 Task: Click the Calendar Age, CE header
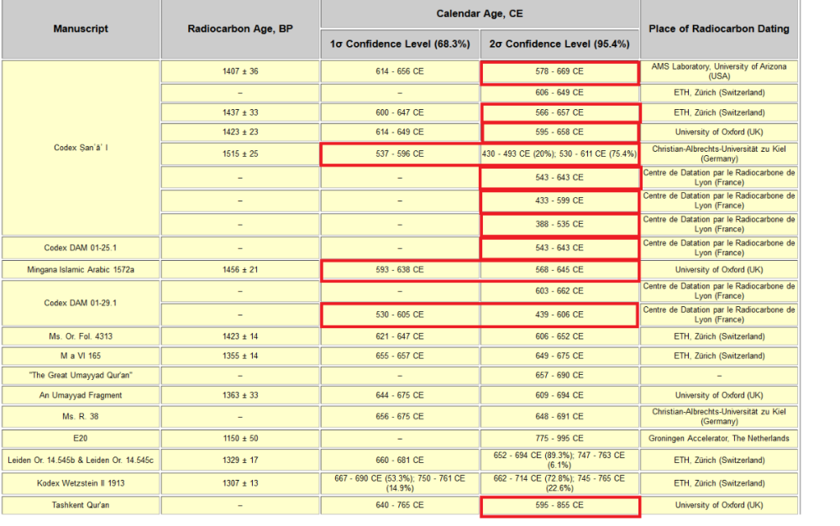coord(480,13)
